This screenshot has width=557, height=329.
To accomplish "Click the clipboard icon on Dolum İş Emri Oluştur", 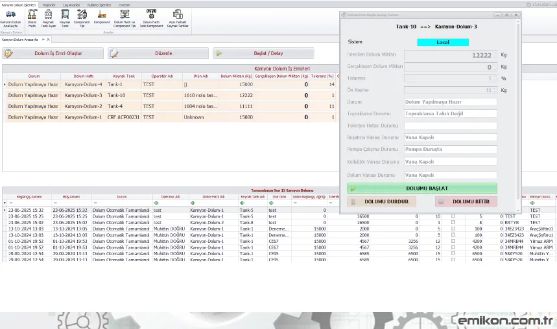I will [x=8, y=54].
